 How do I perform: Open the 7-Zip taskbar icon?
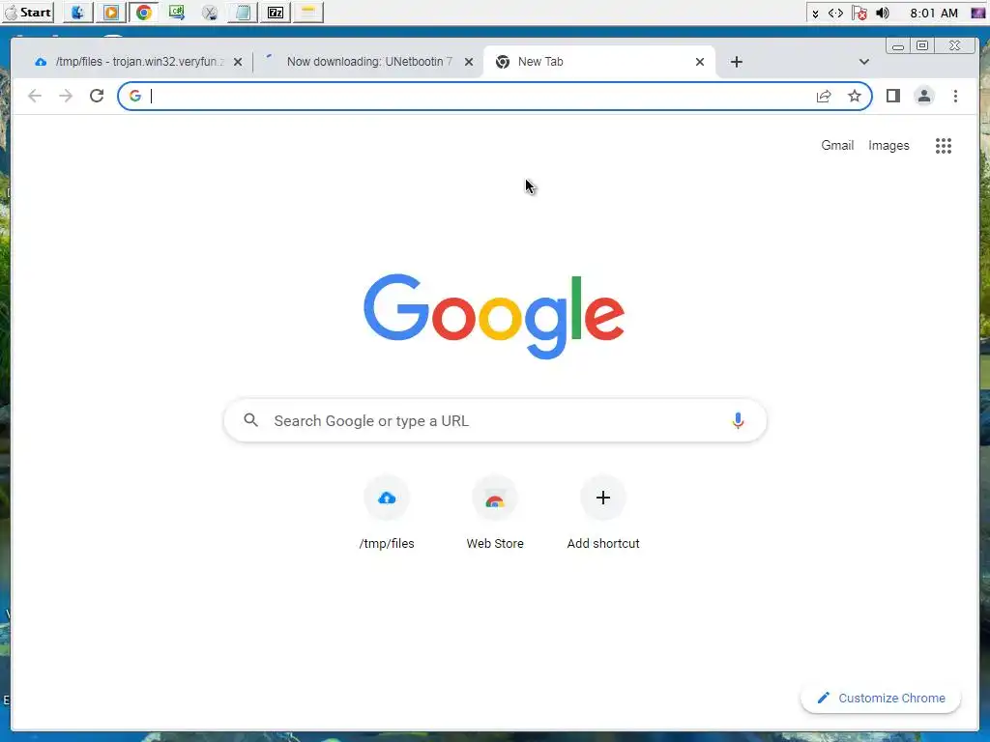[x=276, y=12]
